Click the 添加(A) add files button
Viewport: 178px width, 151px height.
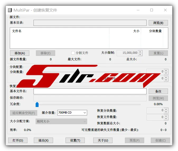20,53
